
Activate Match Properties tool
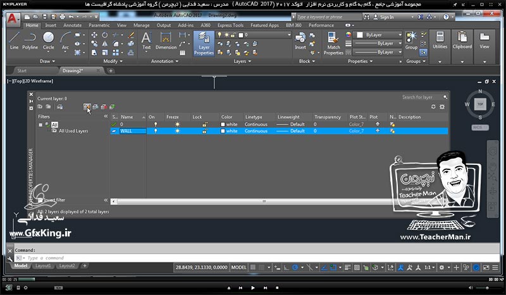click(333, 44)
